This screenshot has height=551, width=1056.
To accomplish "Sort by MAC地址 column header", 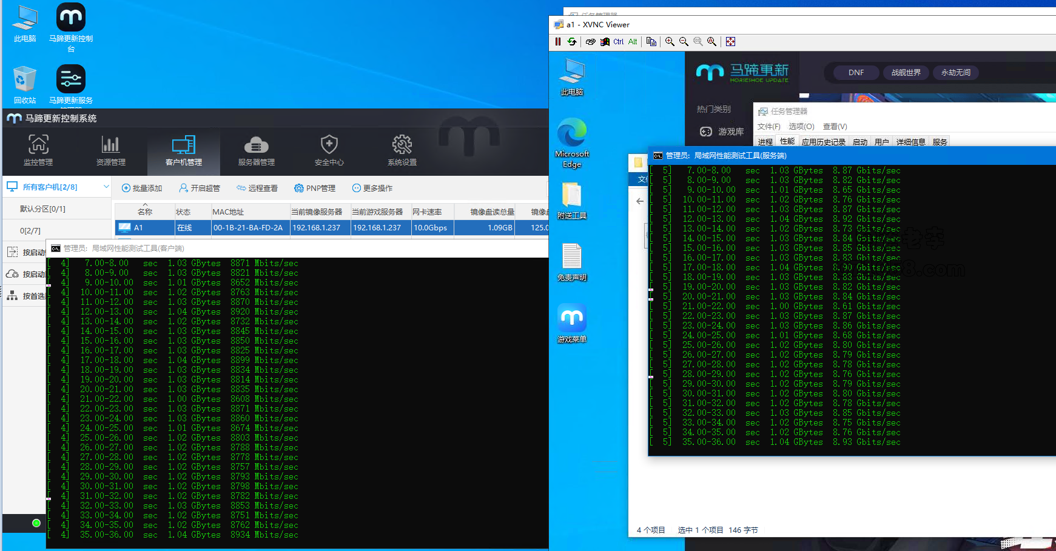I will tap(250, 212).
